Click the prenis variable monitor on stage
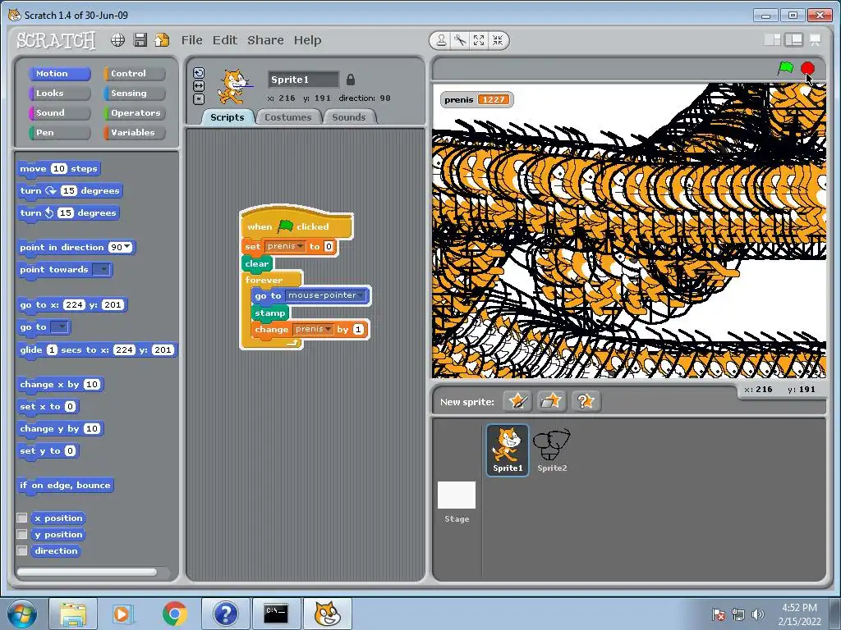841x630 pixels. [x=476, y=99]
